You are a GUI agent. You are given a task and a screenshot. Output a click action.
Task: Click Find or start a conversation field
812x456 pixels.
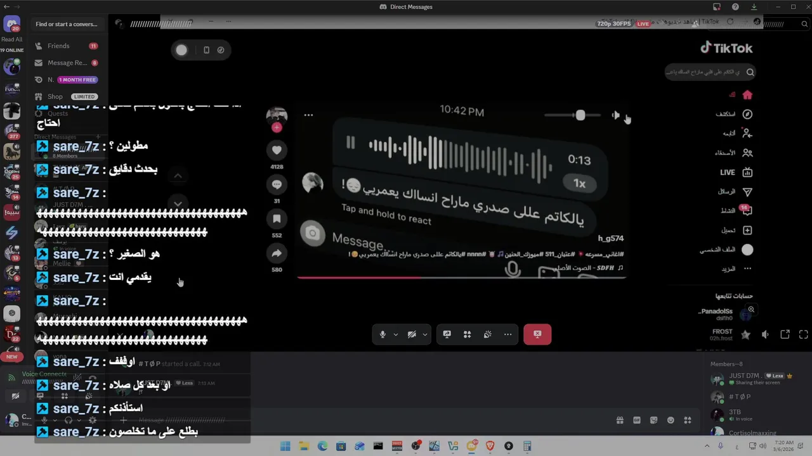click(x=67, y=24)
